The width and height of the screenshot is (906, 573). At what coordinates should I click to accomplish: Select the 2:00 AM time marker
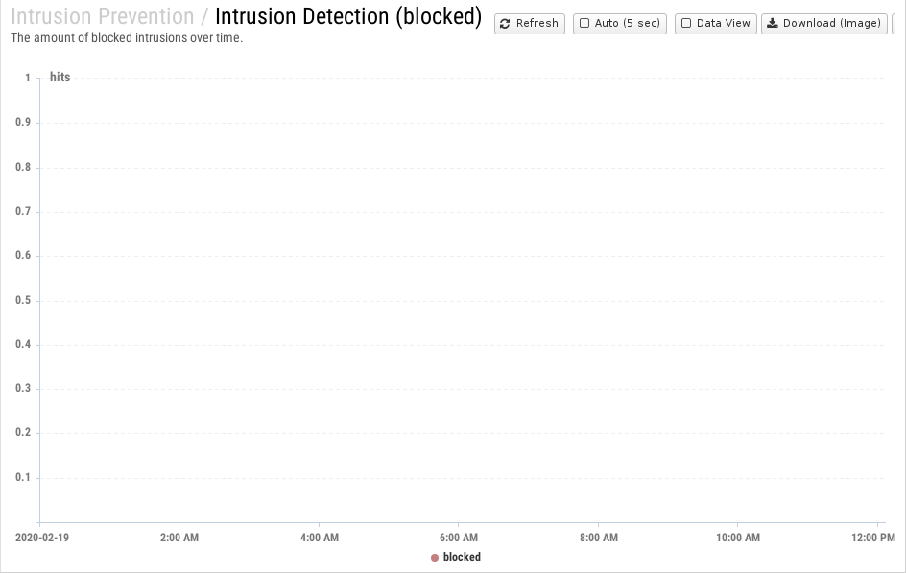click(179, 538)
